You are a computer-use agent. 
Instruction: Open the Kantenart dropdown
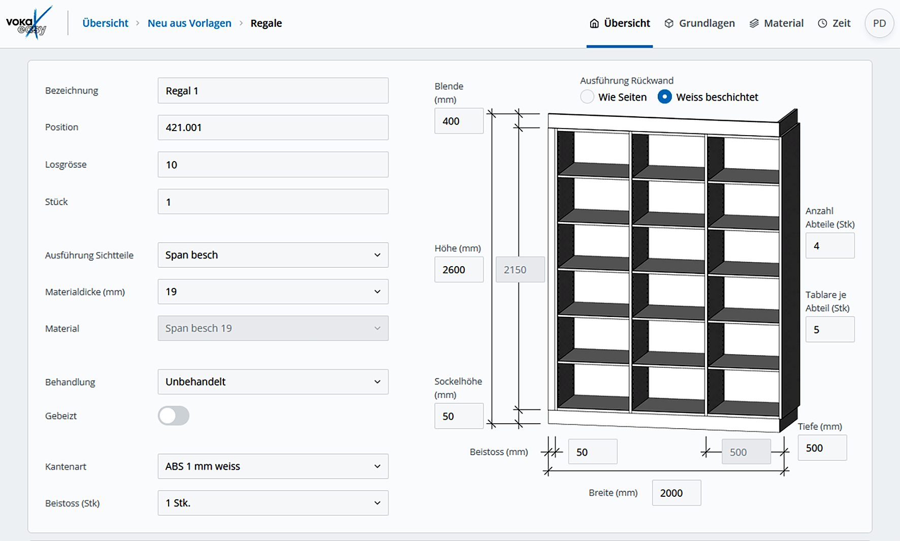point(273,466)
